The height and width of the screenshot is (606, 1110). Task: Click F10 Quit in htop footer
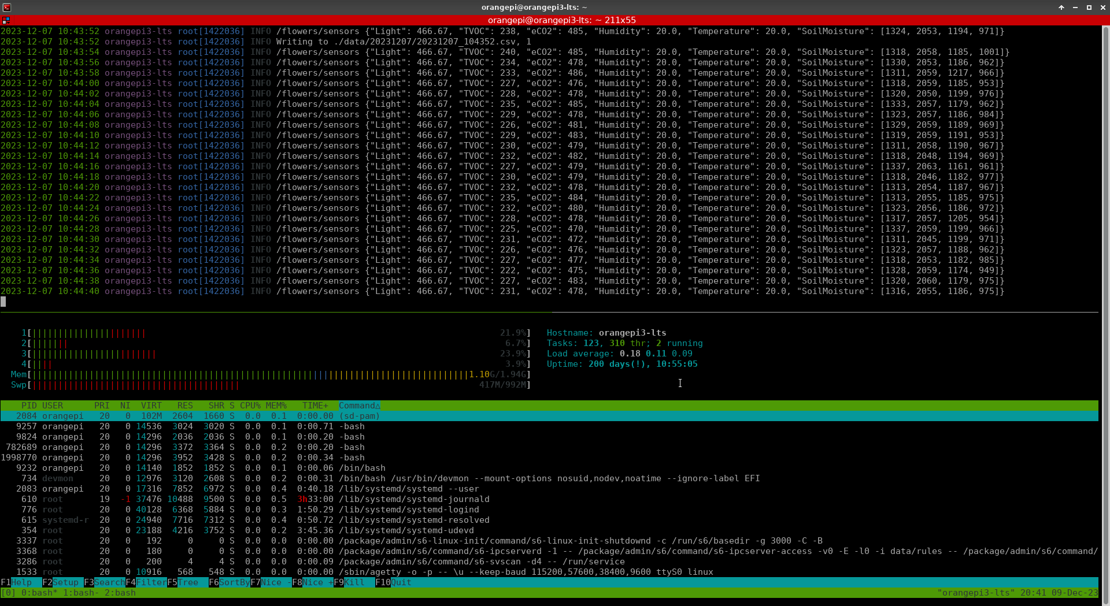(394, 582)
